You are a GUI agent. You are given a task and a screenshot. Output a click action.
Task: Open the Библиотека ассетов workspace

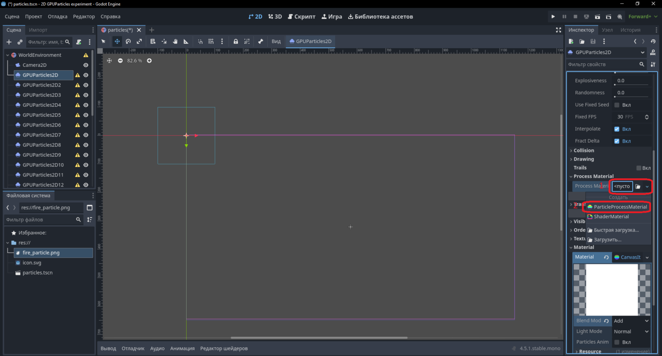click(x=381, y=16)
